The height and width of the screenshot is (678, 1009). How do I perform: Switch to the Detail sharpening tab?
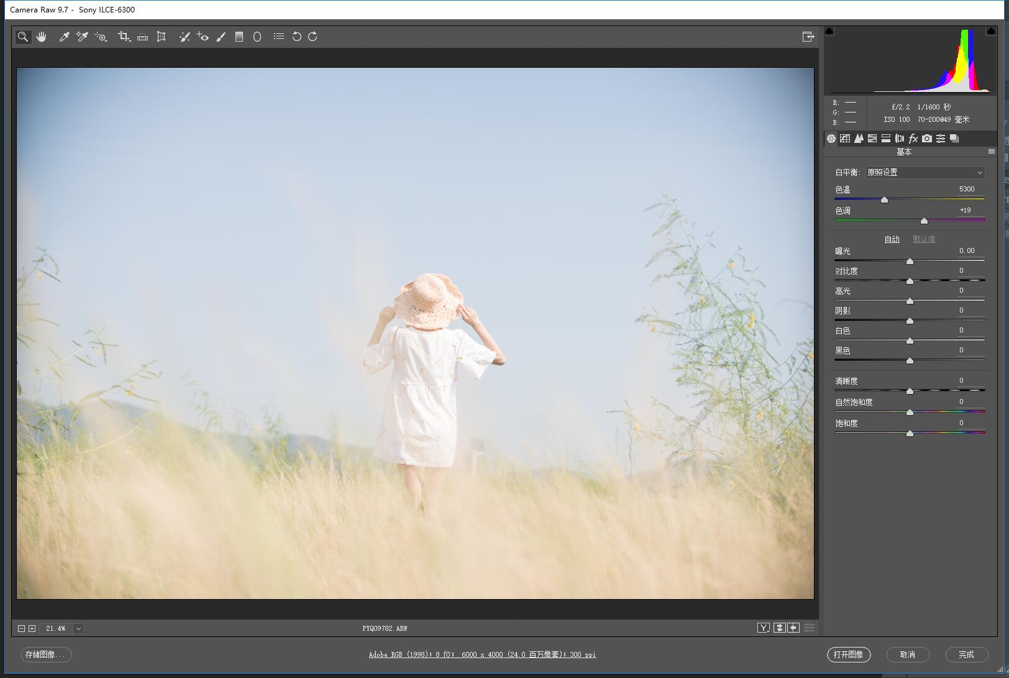coord(859,138)
